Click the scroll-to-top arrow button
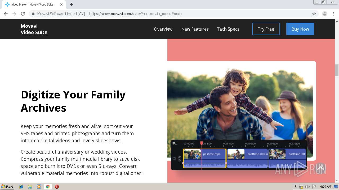 pos(320,168)
